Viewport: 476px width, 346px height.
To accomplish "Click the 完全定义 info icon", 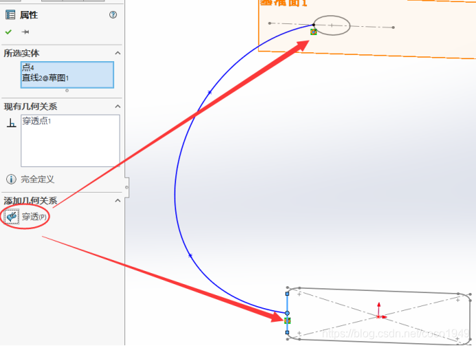I will point(11,179).
